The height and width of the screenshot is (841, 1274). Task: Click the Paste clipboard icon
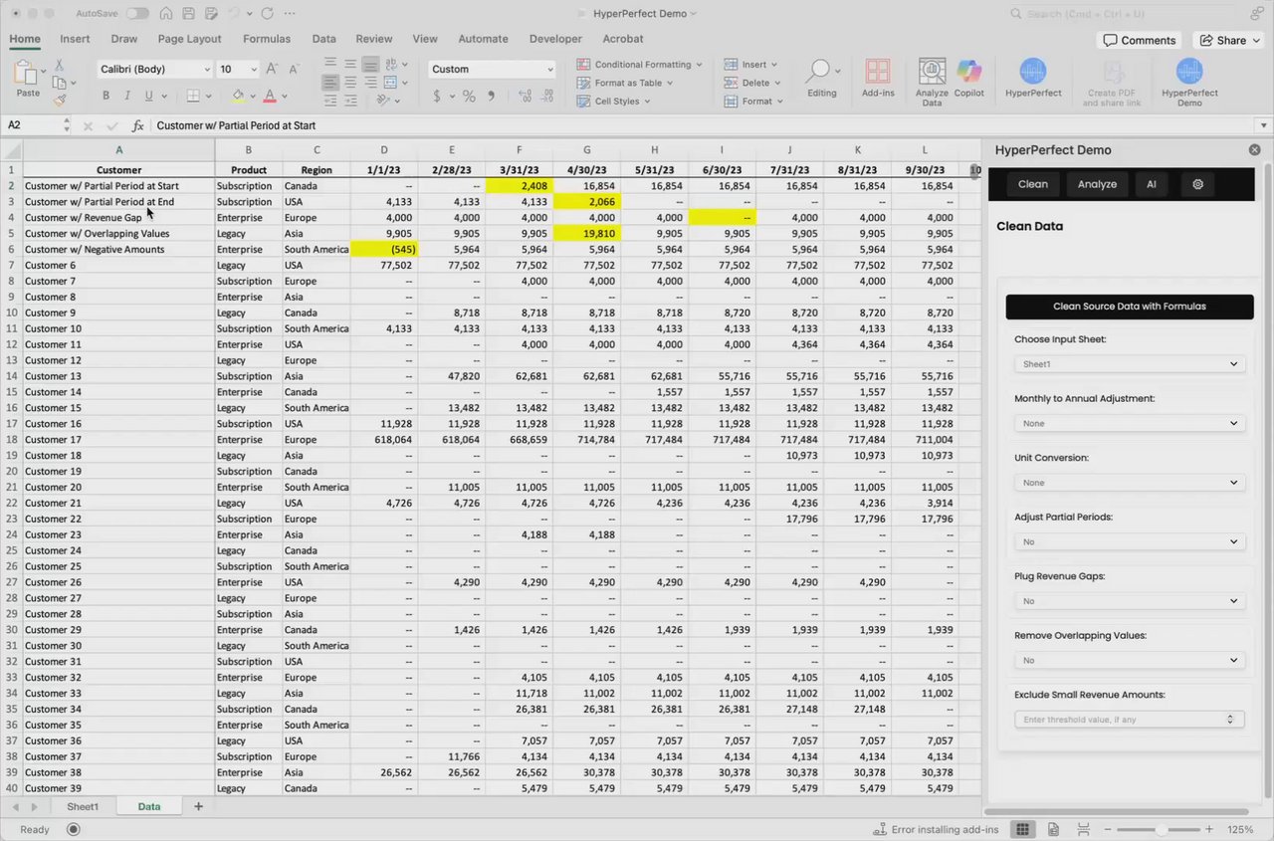[28, 74]
